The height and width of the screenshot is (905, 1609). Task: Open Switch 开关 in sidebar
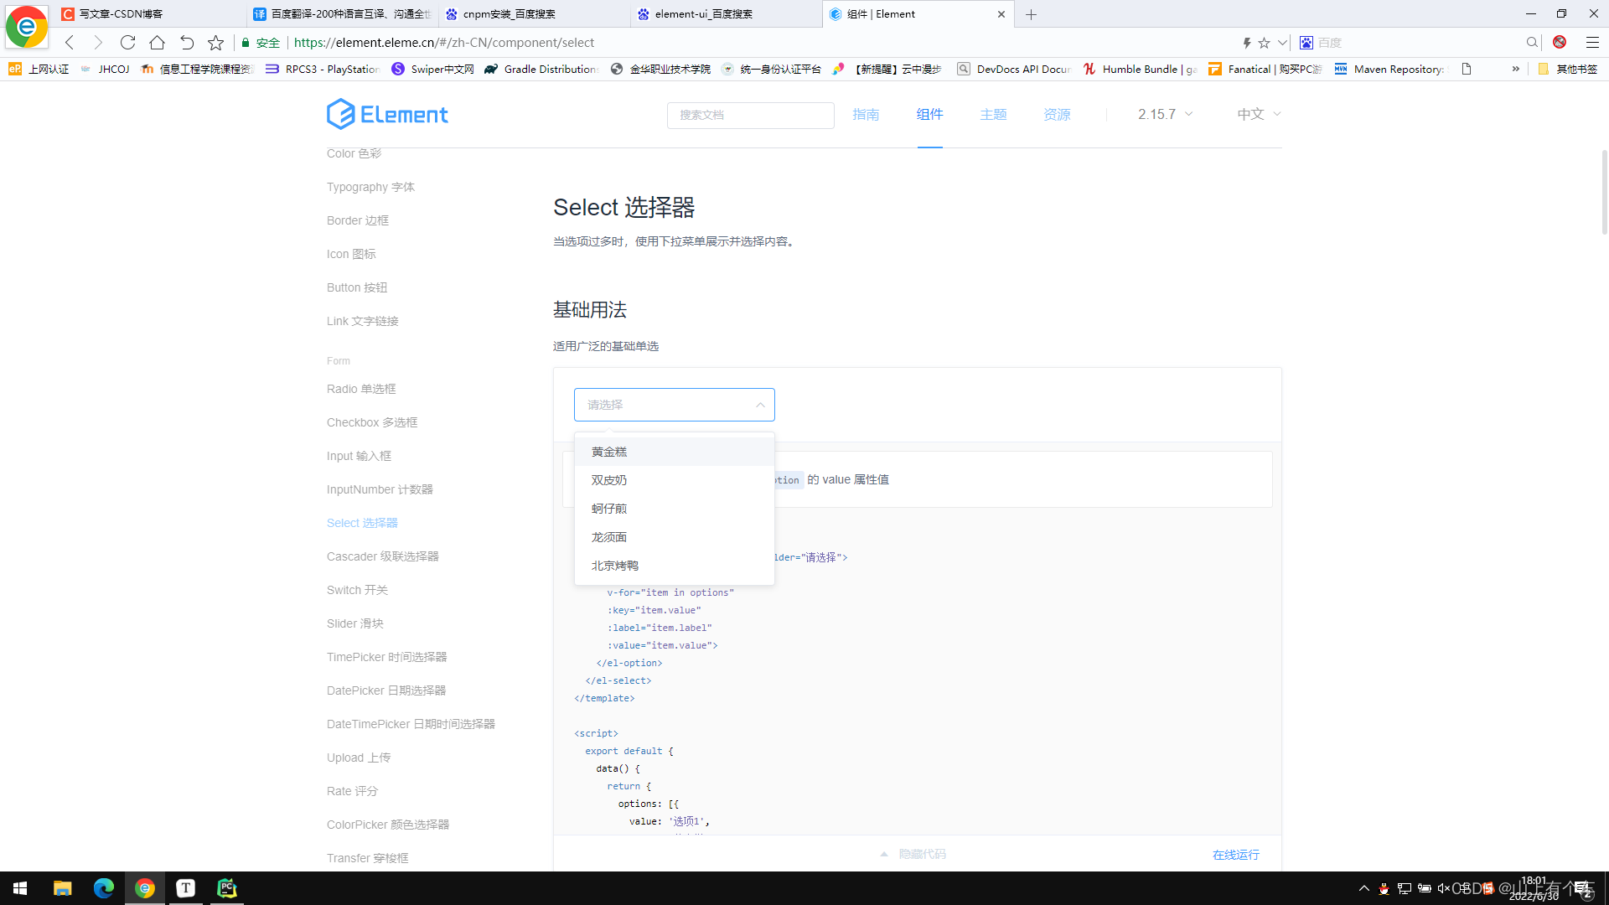(357, 590)
